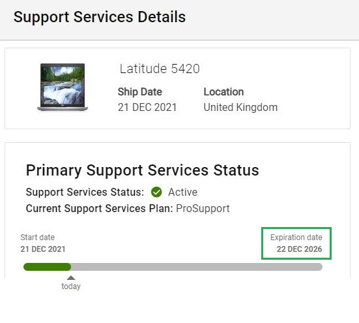Click the Primary Support Services Status heading

pyautogui.click(x=143, y=170)
